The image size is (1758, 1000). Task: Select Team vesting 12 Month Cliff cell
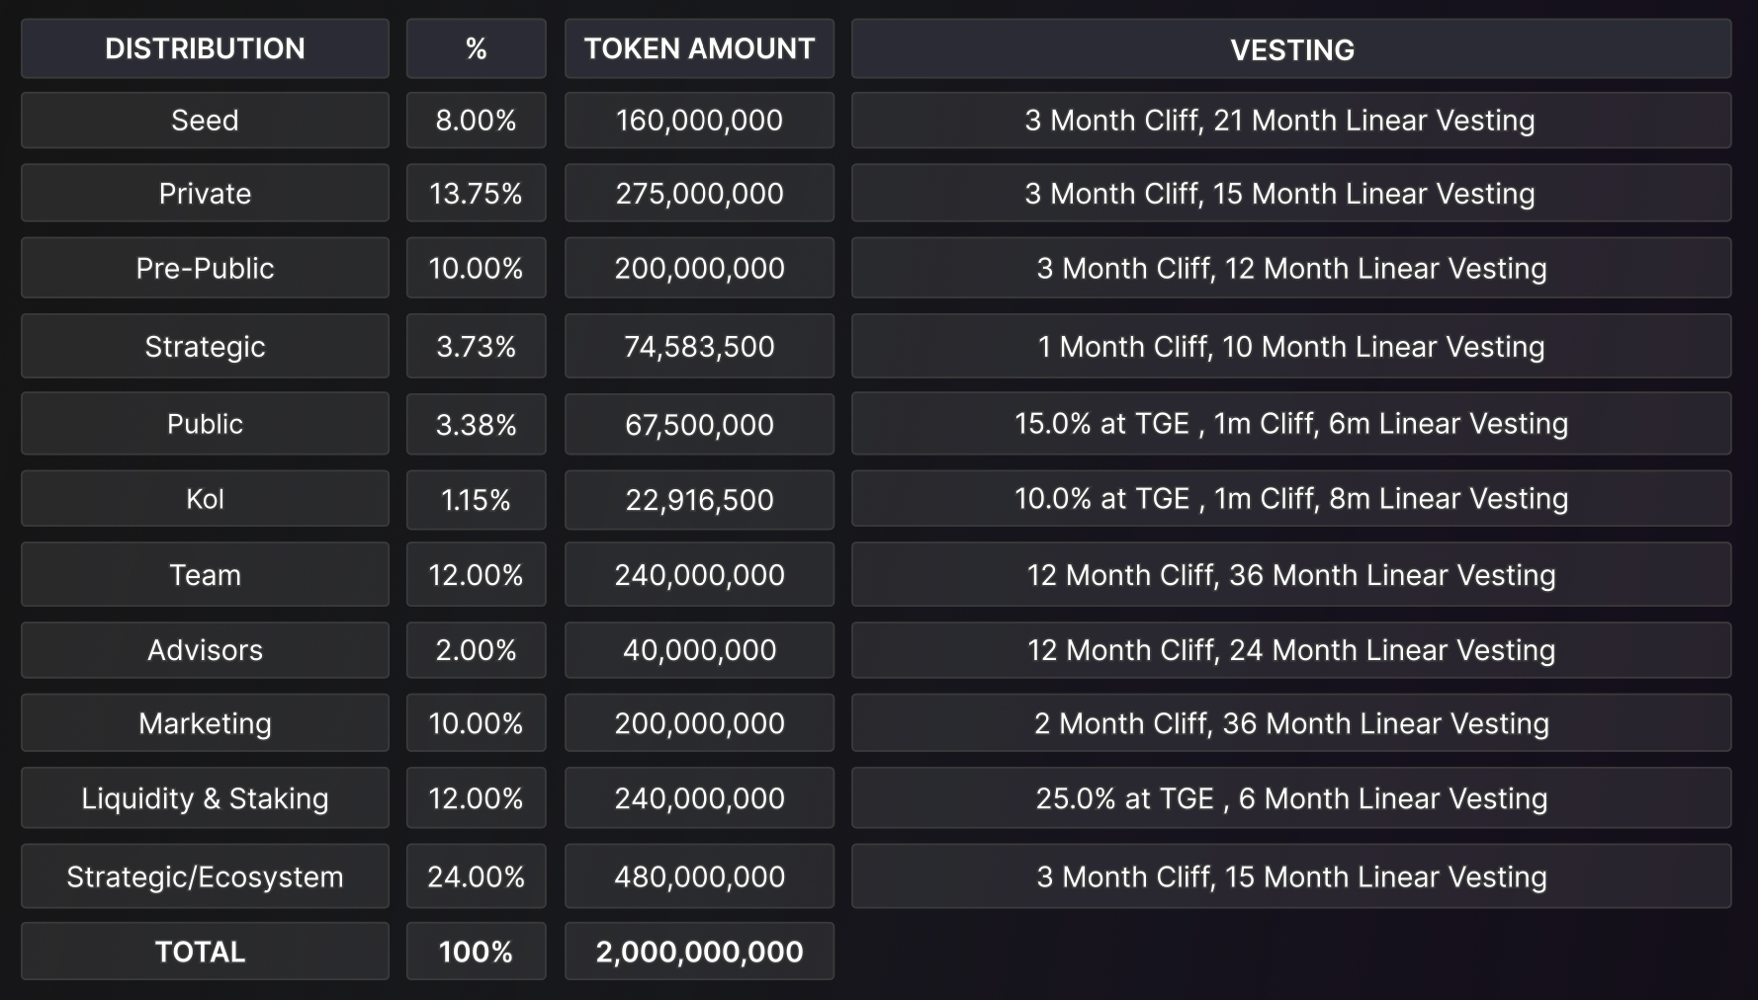[1291, 575]
